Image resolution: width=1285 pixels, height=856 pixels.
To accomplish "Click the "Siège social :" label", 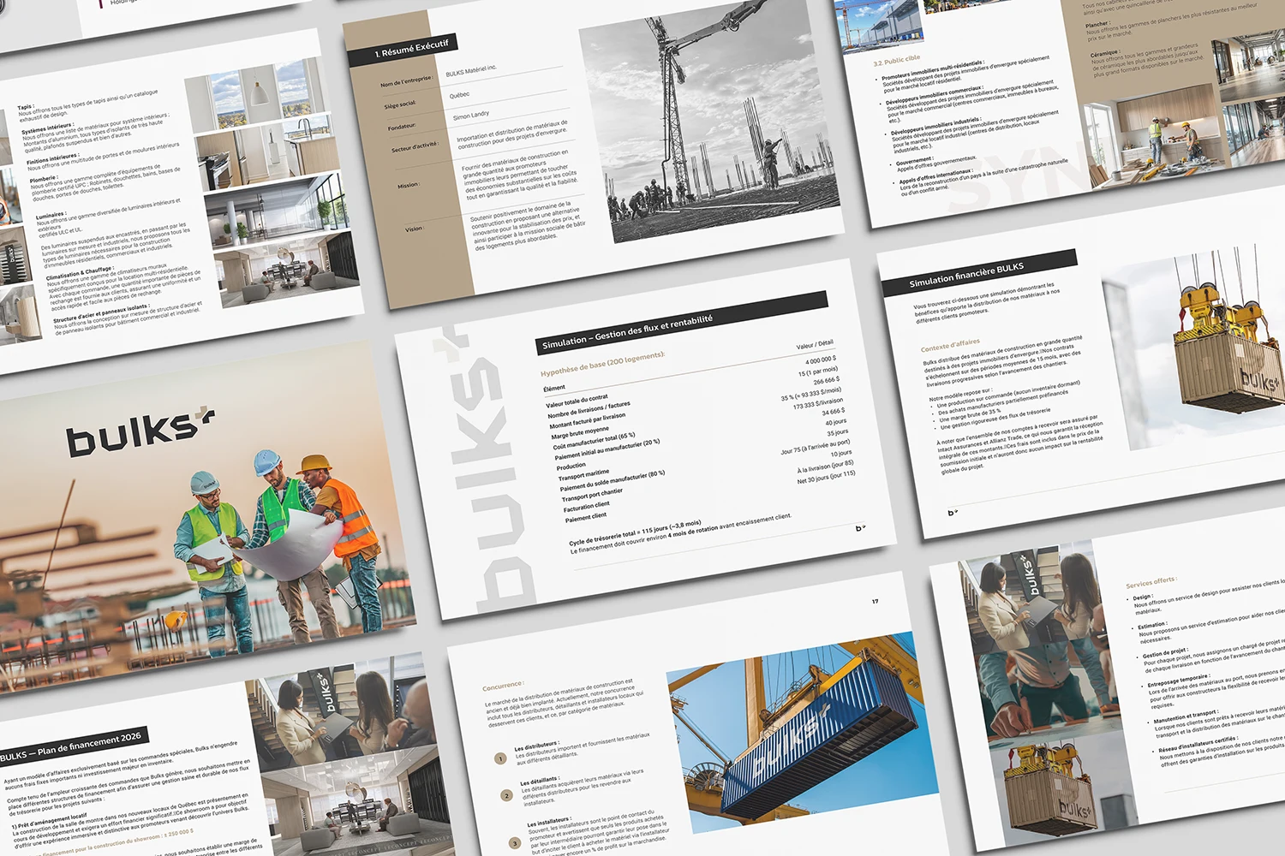I will click(x=400, y=104).
